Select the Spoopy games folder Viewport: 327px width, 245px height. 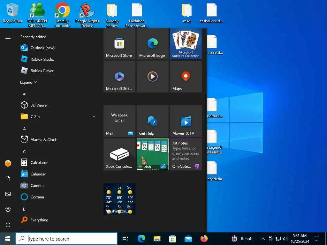point(112,15)
